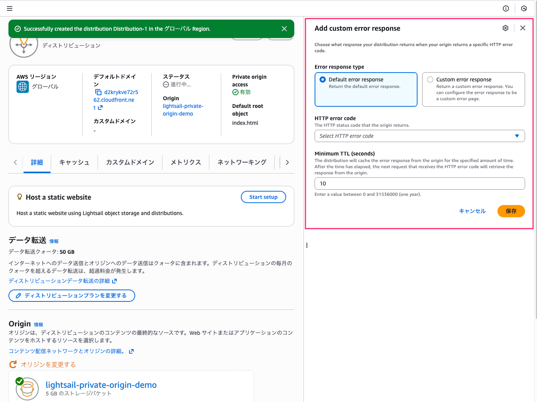This screenshot has height=402, width=537.
Task: Click the 進行中 status icon
Action: pos(166,84)
